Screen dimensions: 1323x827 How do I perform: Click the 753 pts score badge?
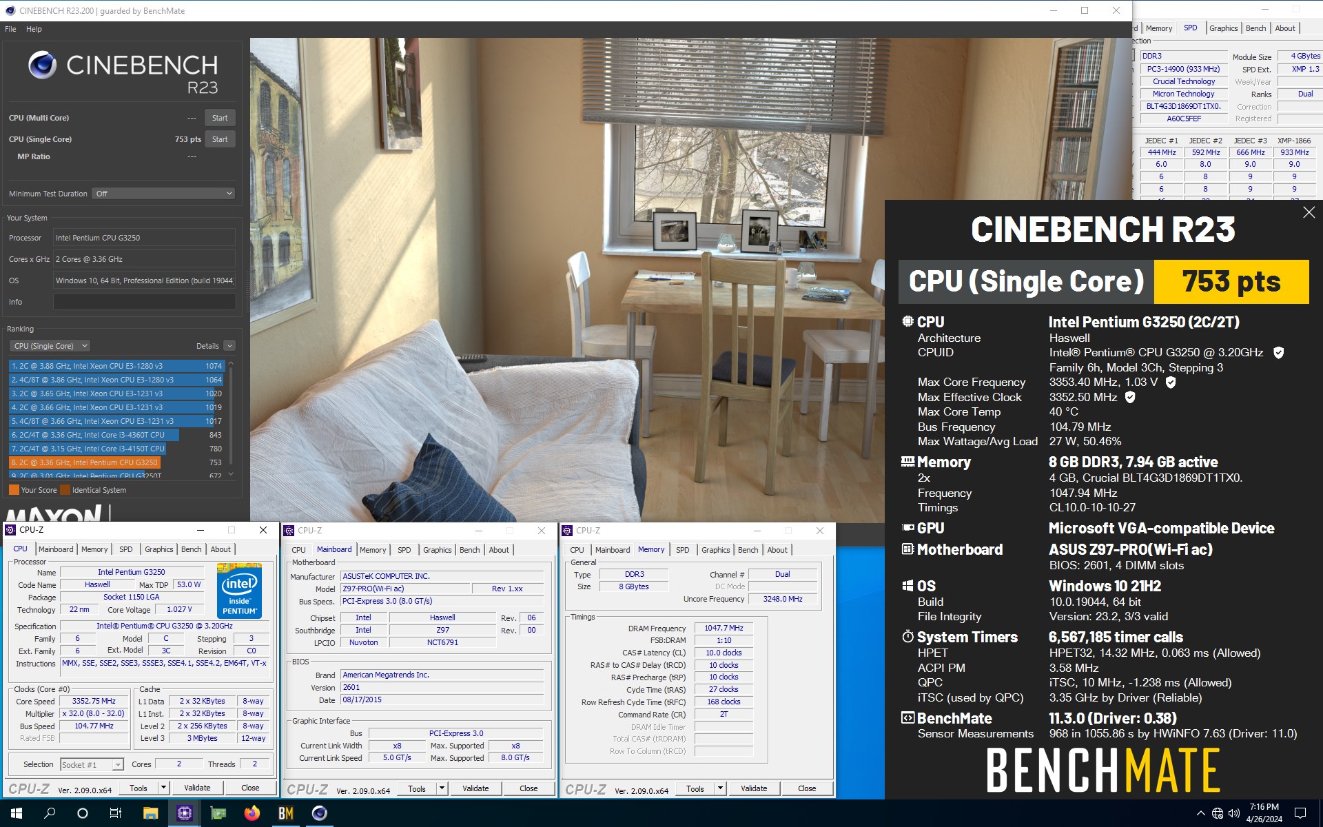coord(1231,282)
